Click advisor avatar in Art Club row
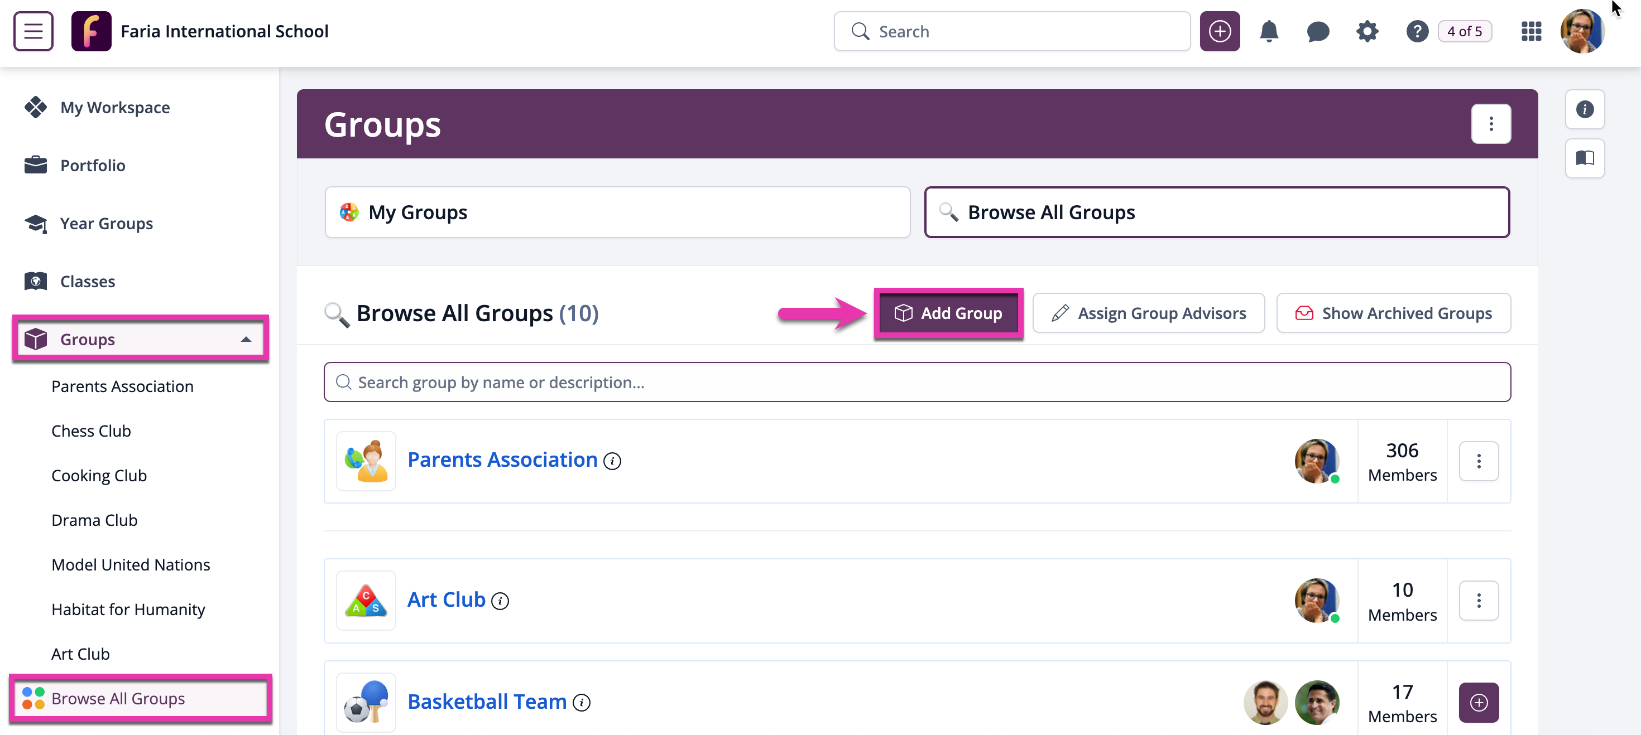Screen dimensions: 1641x735 [1316, 599]
